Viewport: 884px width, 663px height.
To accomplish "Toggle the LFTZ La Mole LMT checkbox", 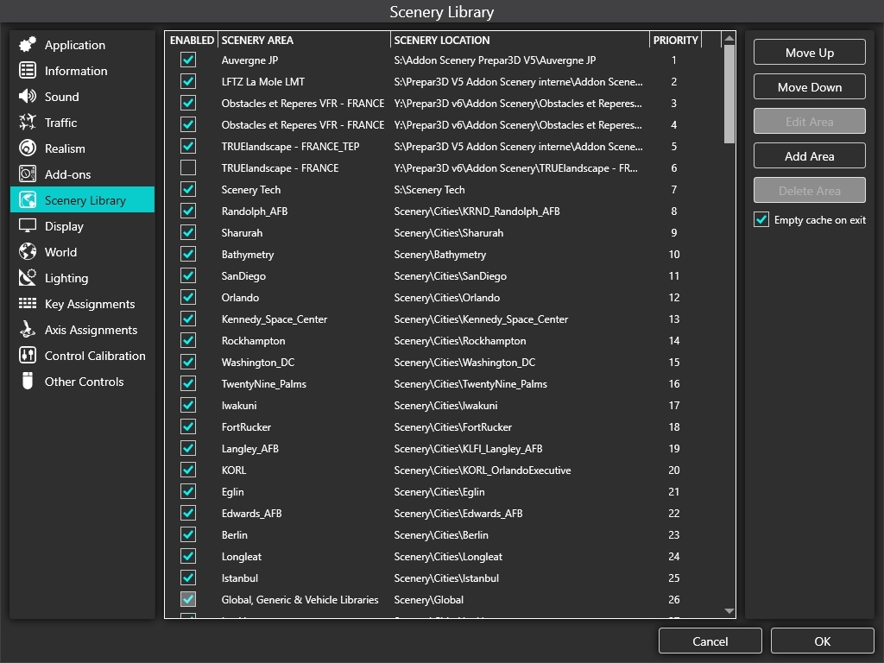I will (188, 81).
